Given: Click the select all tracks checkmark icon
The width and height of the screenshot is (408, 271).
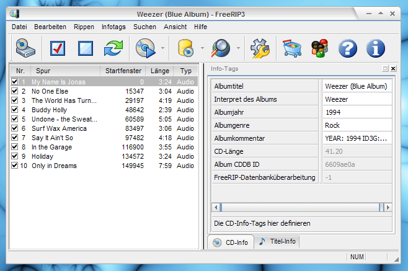Looking at the screenshot, I should [x=58, y=48].
